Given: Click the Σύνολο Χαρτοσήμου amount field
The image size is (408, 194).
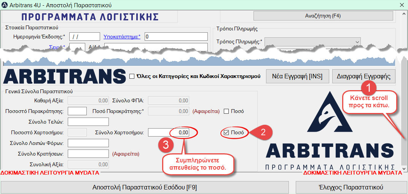Looking at the screenshot, I should 169,132.
